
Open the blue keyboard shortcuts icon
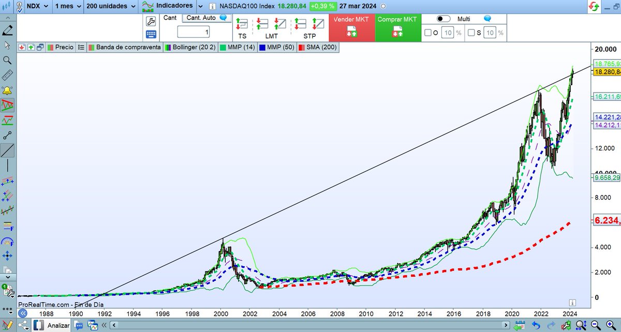click(151, 34)
